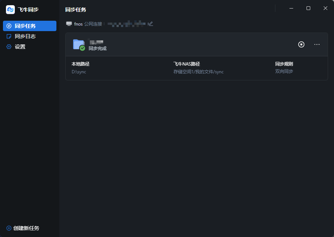Screen dimensions: 334x237
Task: Click 创建新任务 at the bottom
Action: click(23, 228)
